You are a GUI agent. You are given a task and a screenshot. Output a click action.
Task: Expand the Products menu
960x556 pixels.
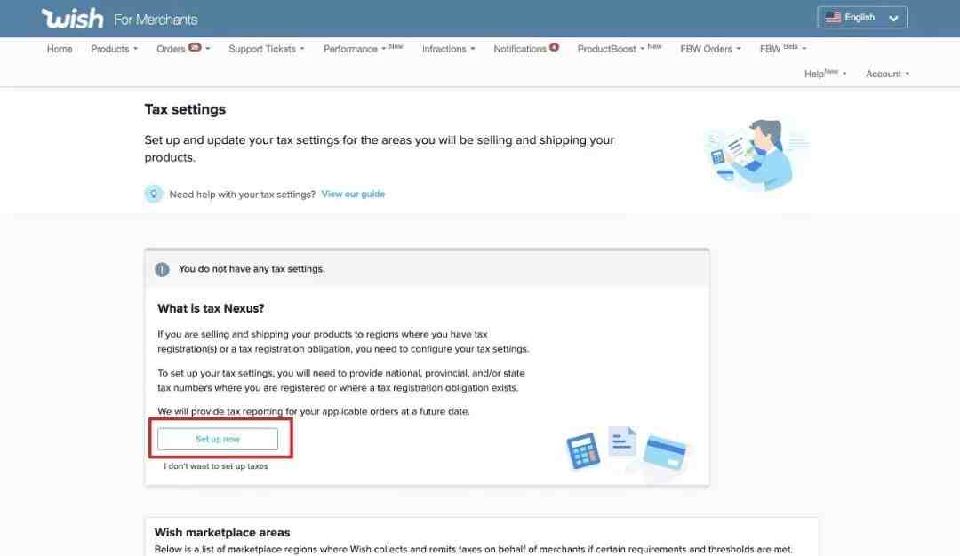pyautogui.click(x=114, y=49)
